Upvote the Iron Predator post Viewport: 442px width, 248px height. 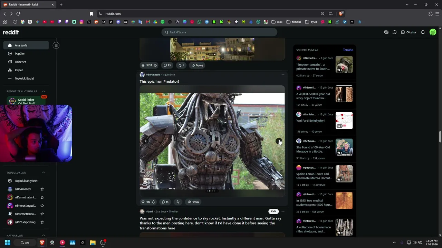click(x=143, y=202)
